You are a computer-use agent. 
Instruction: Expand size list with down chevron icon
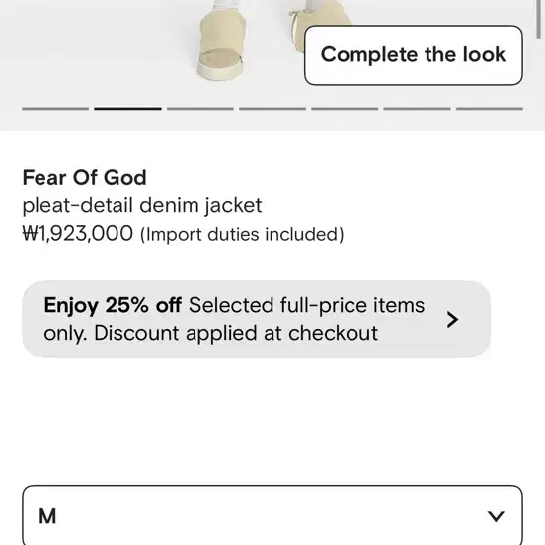(x=496, y=516)
